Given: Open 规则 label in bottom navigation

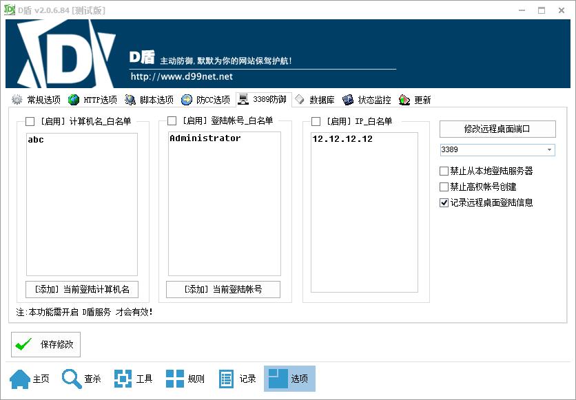Looking at the screenshot, I should coord(196,379).
